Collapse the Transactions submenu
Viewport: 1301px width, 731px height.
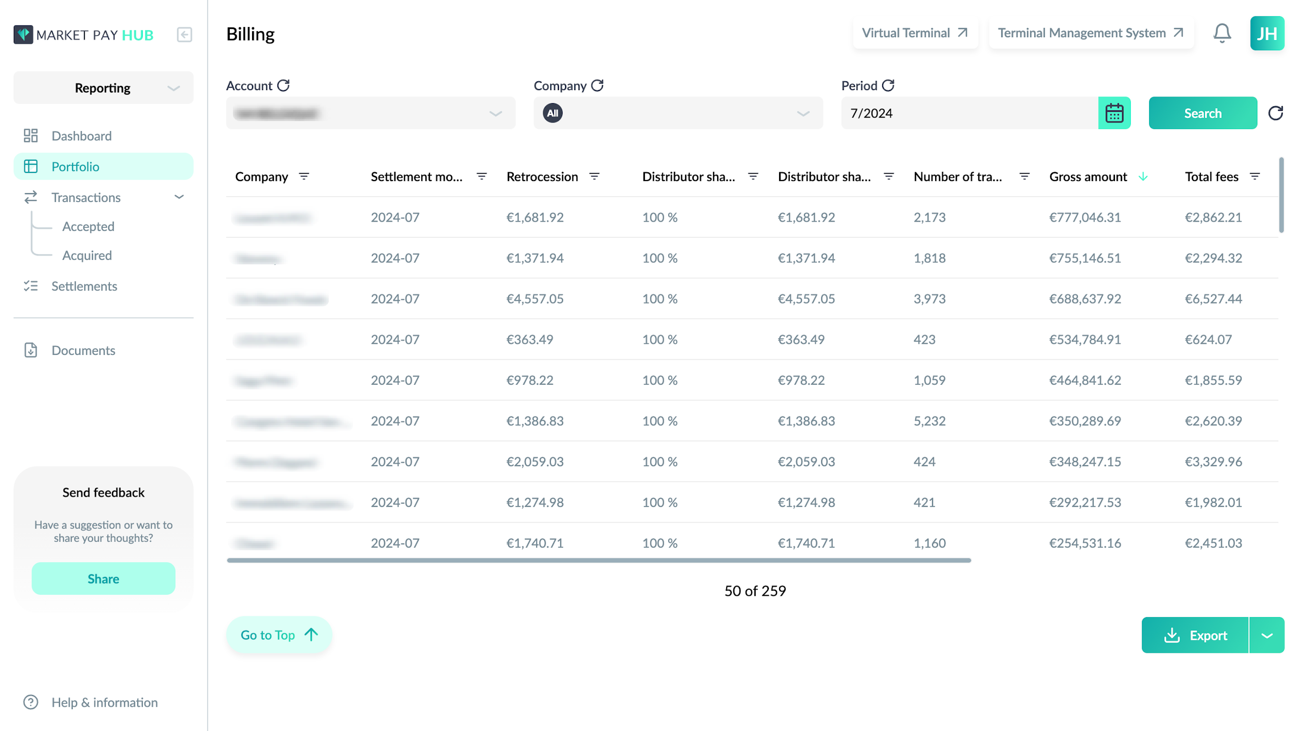point(179,197)
